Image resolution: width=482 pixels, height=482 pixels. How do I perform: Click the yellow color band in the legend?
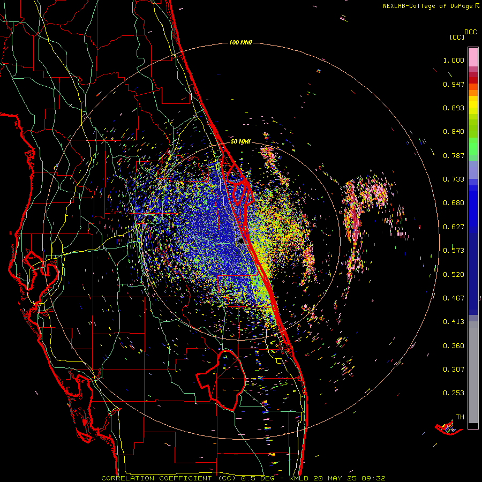pyautogui.click(x=473, y=105)
